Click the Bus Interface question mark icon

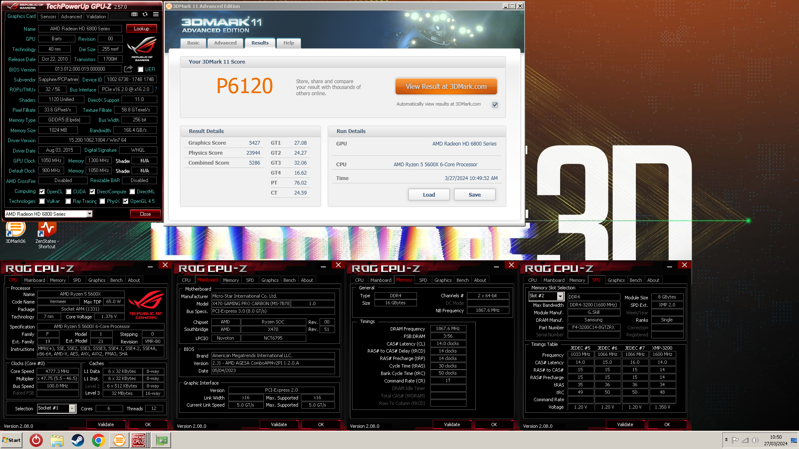[156, 89]
